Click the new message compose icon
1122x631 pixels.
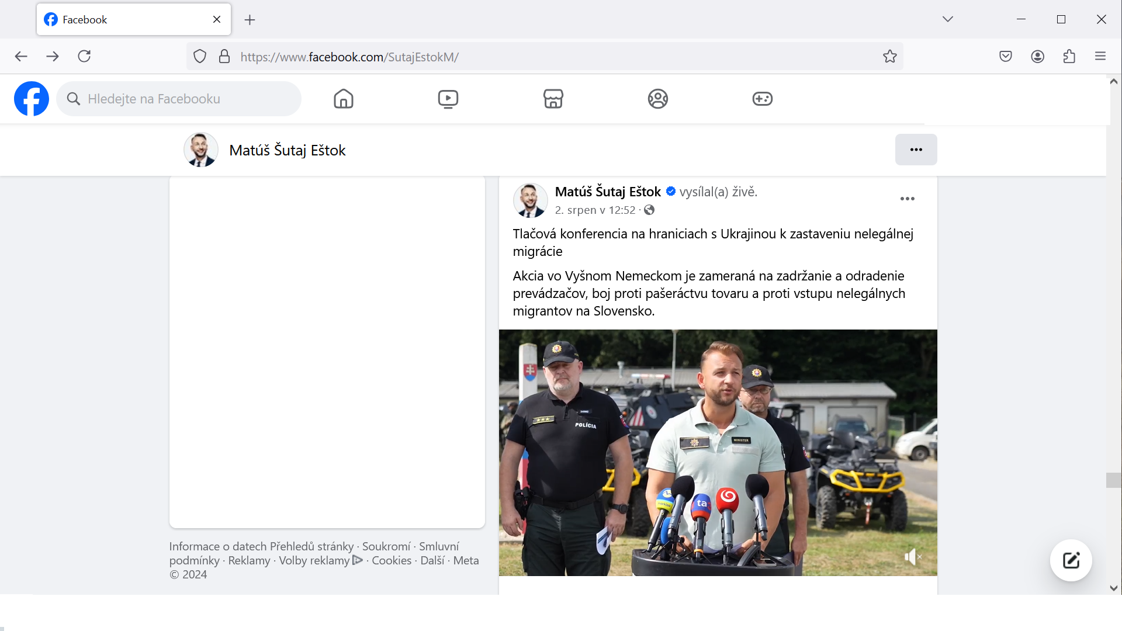[1071, 560]
